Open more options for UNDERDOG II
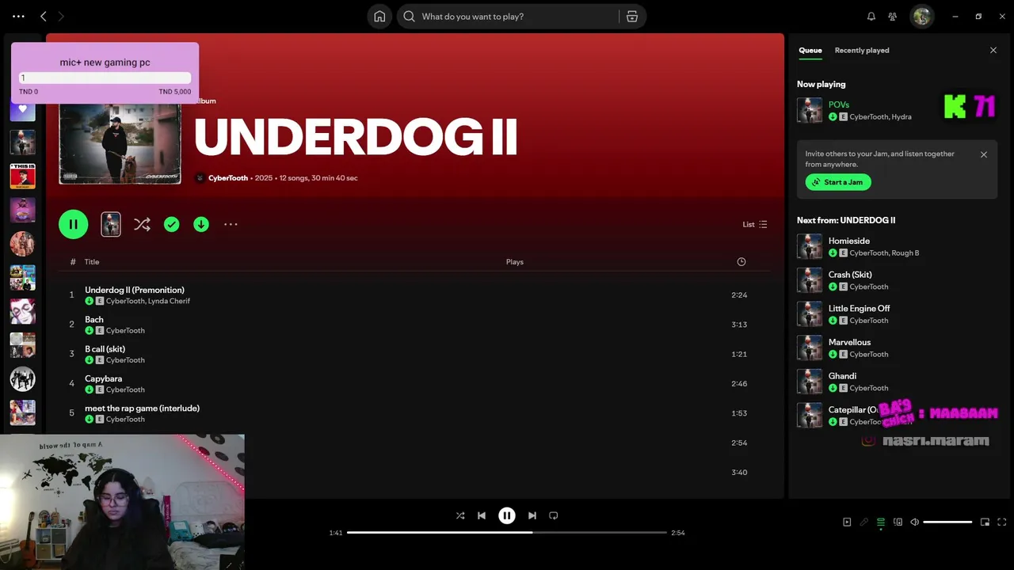 click(231, 225)
